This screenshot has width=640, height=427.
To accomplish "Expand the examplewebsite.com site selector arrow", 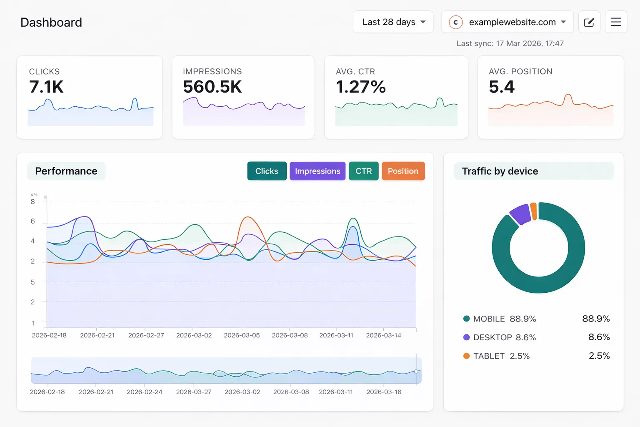I will [x=563, y=22].
